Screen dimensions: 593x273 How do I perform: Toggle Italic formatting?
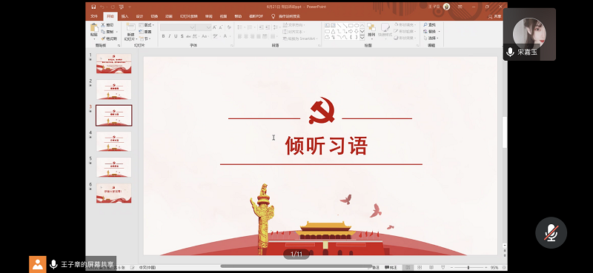[170, 36]
